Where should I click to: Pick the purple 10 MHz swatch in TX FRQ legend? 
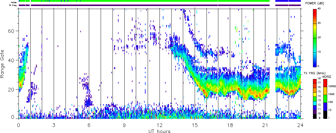pyautogui.click(x=315, y=112)
